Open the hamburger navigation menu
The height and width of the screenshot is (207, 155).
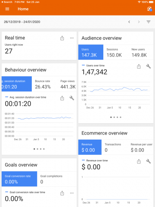[7, 9]
